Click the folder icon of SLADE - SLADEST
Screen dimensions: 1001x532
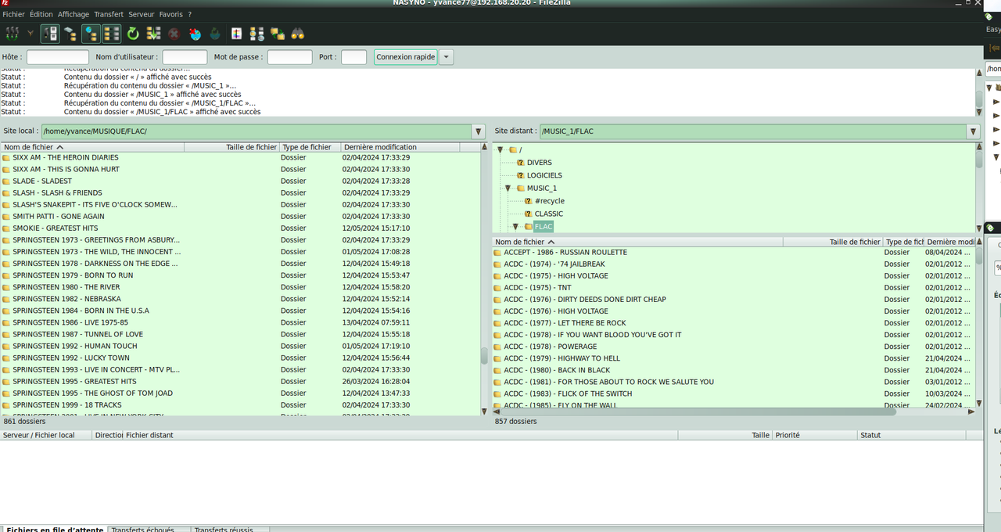6,182
